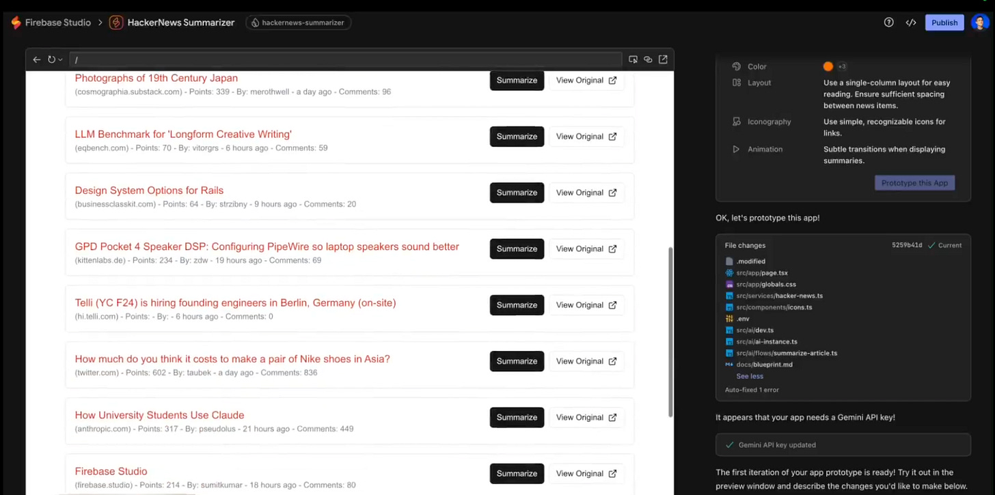Open src/ai/dev.ts file entry
995x495 pixels.
click(x=754, y=330)
